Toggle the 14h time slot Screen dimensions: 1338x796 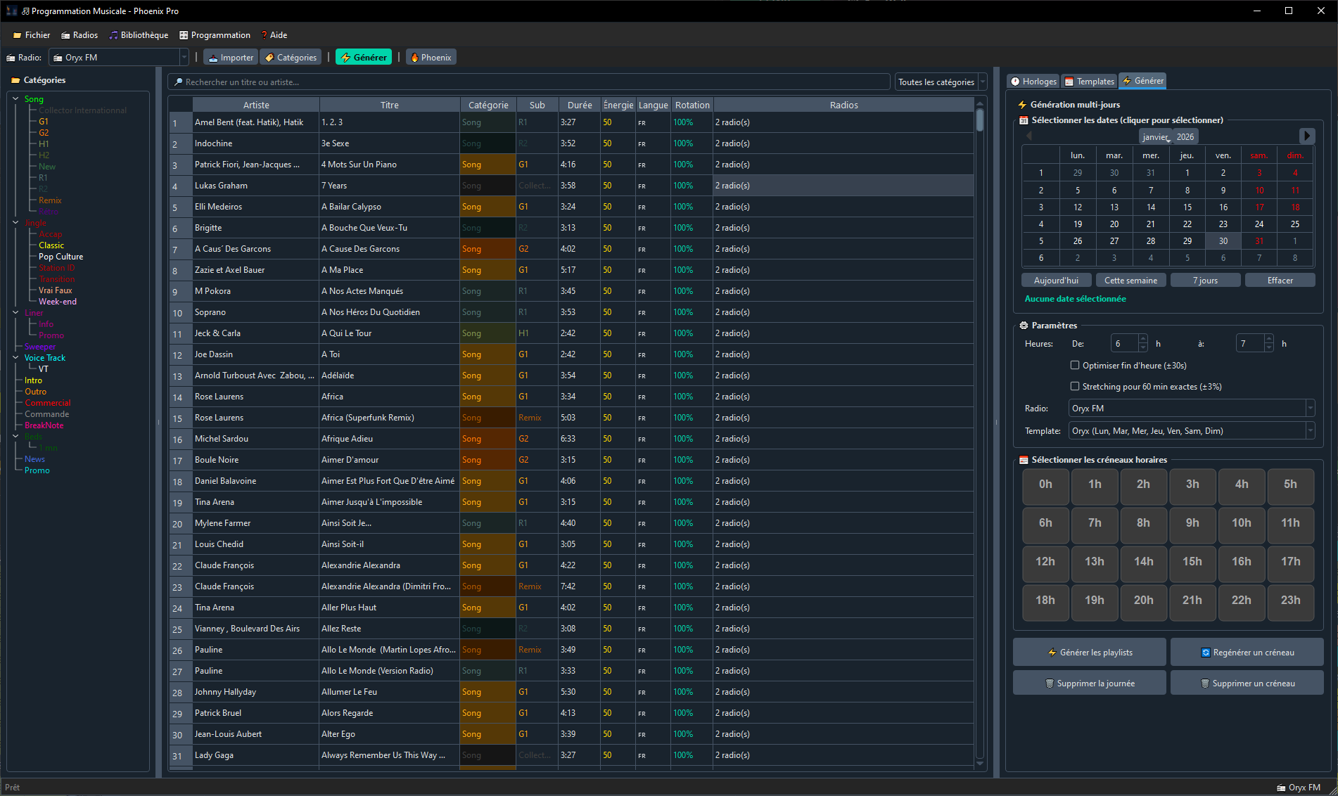click(x=1143, y=562)
